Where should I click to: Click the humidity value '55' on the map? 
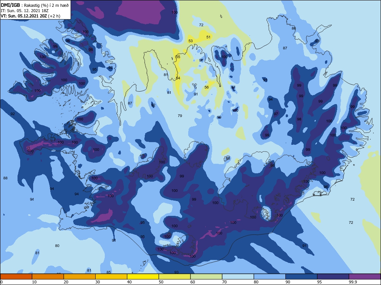178,57
